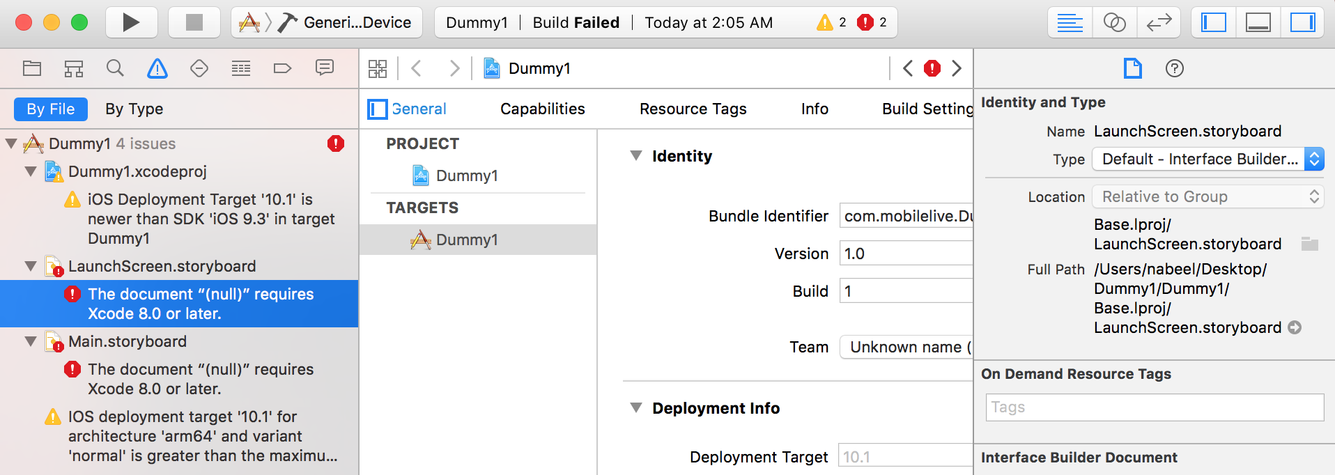Select the arm64 deployment target warning
Viewport: 1335px width, 475px height.
click(x=179, y=436)
